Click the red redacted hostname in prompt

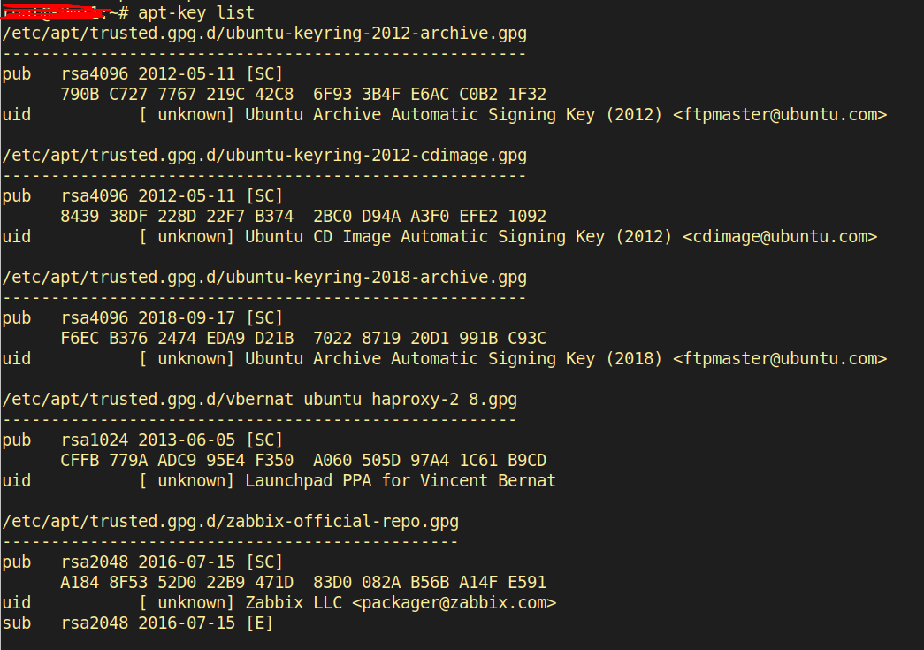pyautogui.click(x=56, y=12)
